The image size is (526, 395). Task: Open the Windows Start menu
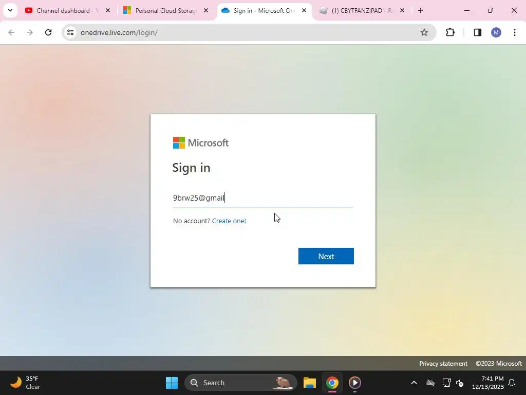pyautogui.click(x=172, y=383)
